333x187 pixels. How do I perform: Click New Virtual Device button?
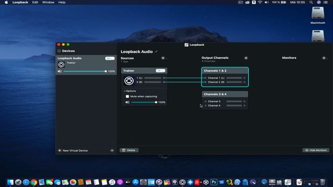tap(73, 151)
